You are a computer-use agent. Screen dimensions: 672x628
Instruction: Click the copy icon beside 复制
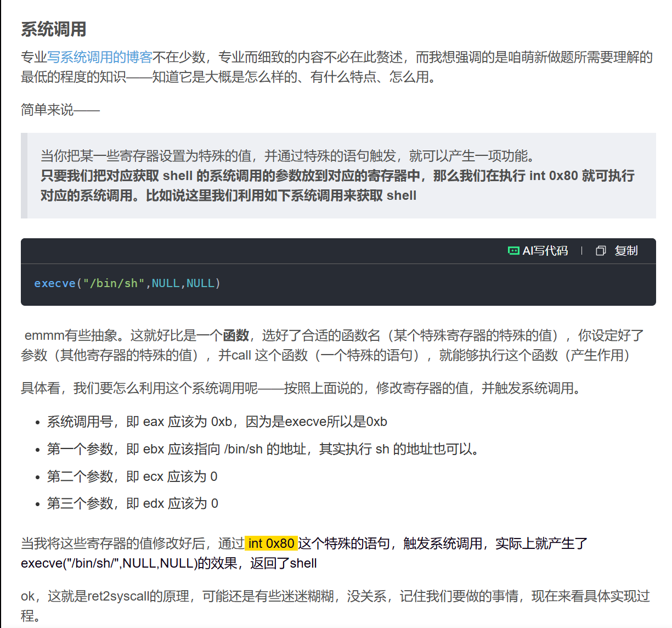(x=601, y=251)
